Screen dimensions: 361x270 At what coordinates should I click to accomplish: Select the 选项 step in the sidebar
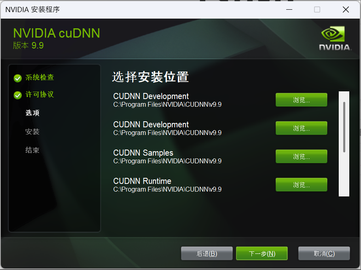32,113
